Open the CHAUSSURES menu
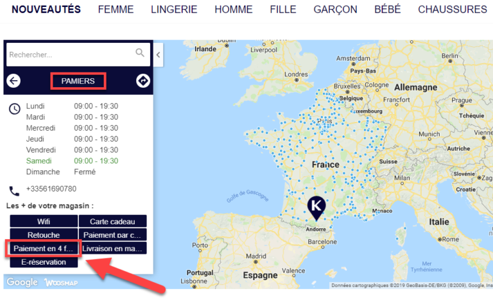 [x=453, y=10]
